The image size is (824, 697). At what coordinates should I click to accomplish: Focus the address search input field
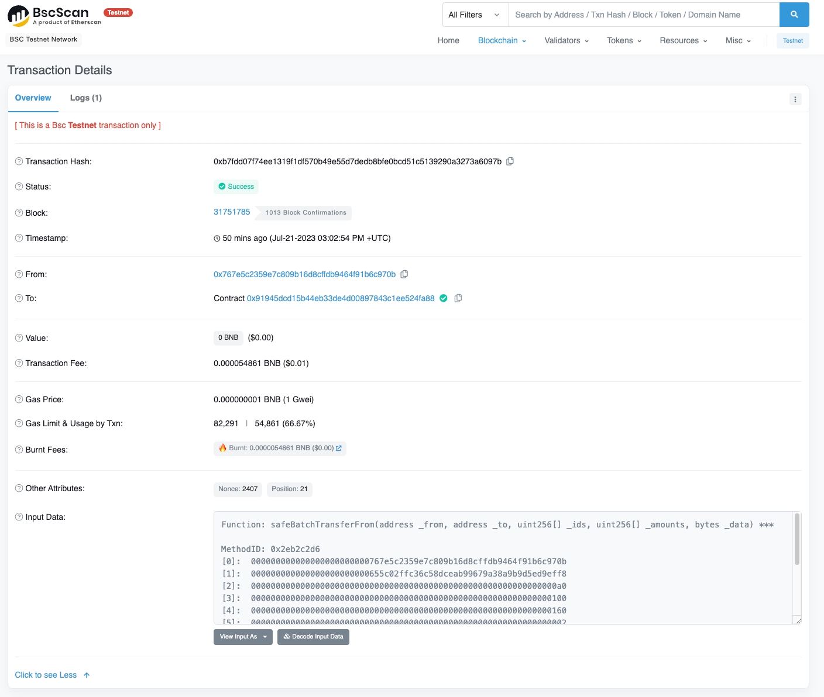[x=643, y=15]
